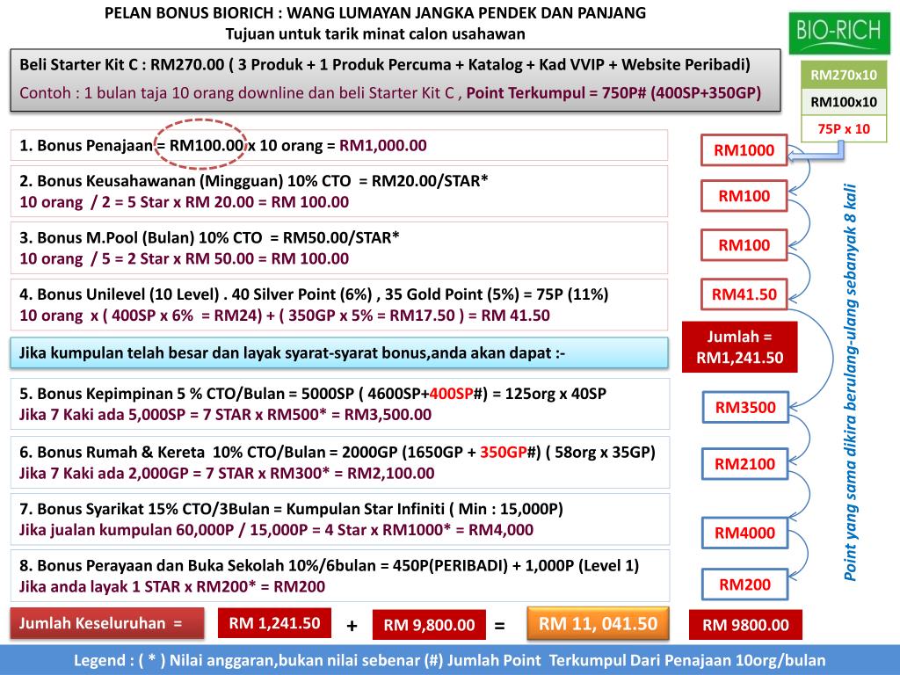Click 5. Bonus Kepimpinan 5 % CTO/Bulan line
The height and width of the screenshot is (675, 900).
coord(313,394)
